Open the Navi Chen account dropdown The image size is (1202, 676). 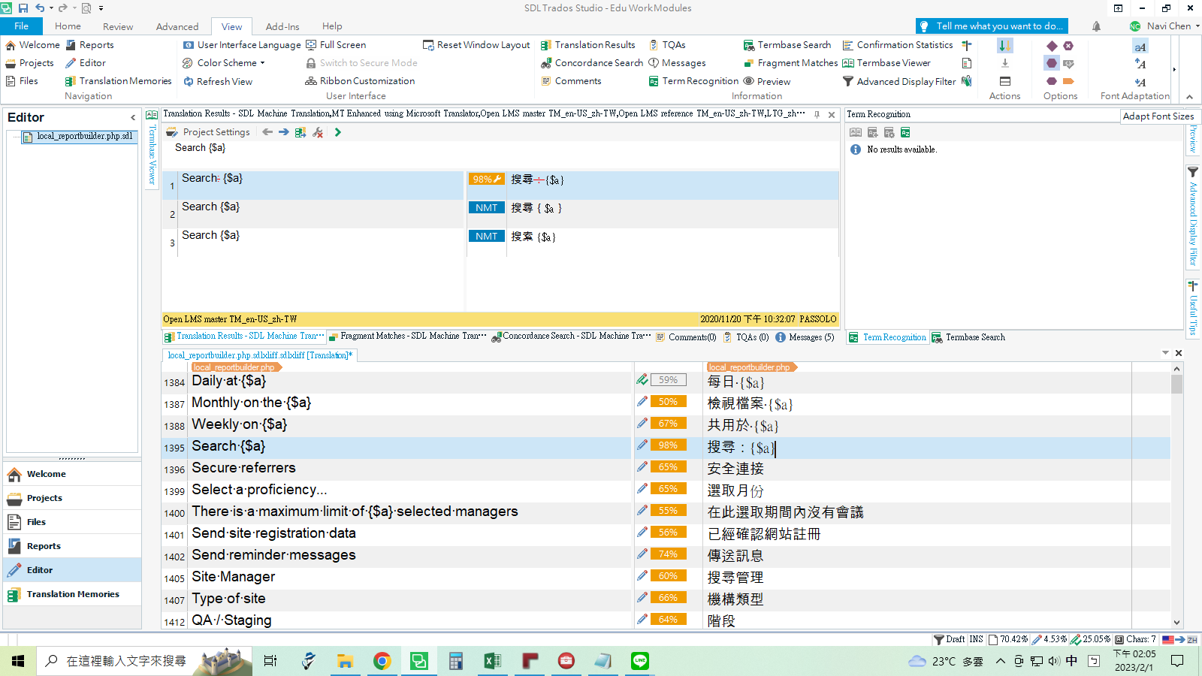click(1164, 26)
